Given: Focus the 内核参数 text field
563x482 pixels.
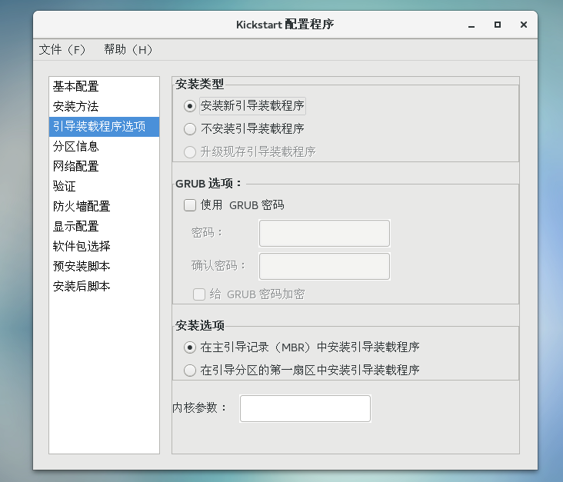Looking at the screenshot, I should (x=305, y=409).
